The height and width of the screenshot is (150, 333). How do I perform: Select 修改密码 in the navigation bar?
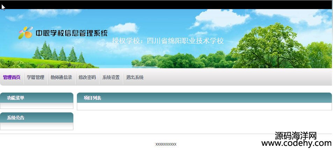click(87, 77)
